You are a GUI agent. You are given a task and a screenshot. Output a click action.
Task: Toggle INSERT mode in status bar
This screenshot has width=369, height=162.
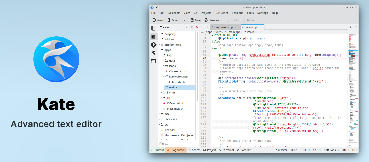305,150
